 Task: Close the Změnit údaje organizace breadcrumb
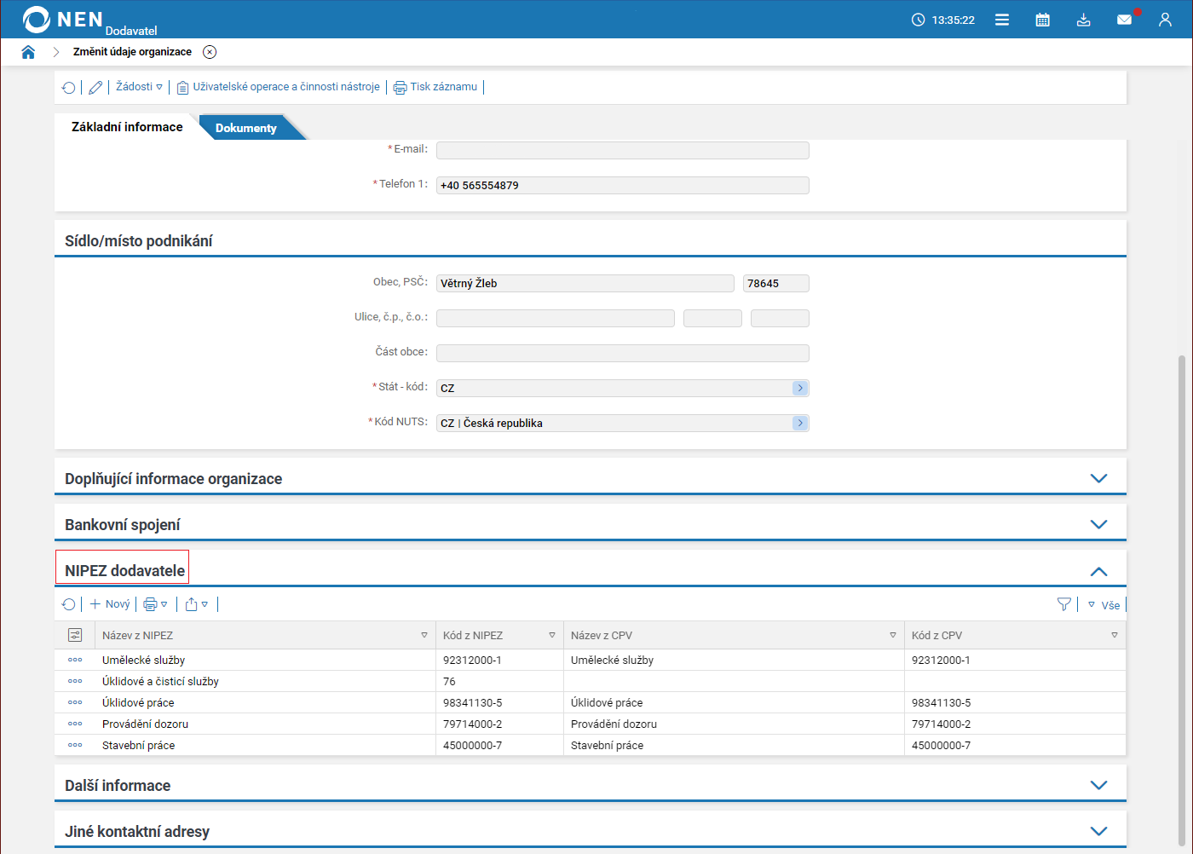pos(210,52)
